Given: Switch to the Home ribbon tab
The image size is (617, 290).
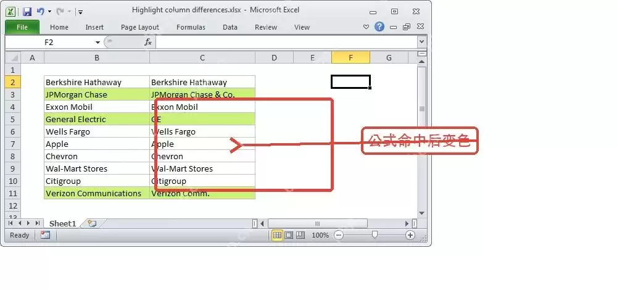Looking at the screenshot, I should pyautogui.click(x=59, y=27).
